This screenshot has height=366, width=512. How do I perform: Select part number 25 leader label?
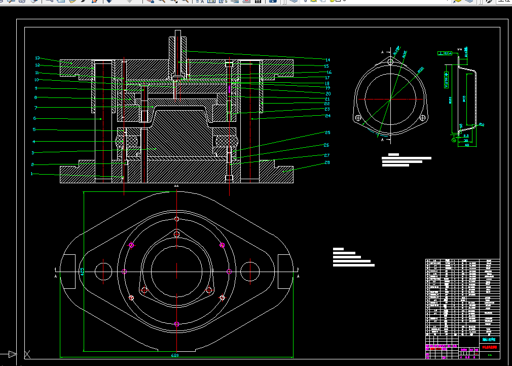[327, 132]
